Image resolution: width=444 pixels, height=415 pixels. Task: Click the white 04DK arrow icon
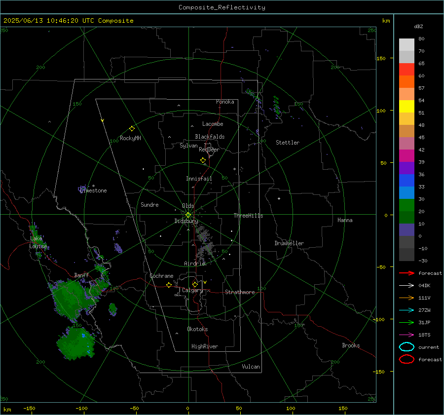coord(407,285)
